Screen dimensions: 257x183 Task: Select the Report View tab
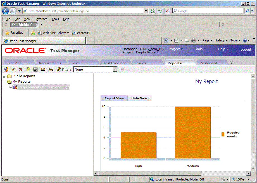coord(114,98)
